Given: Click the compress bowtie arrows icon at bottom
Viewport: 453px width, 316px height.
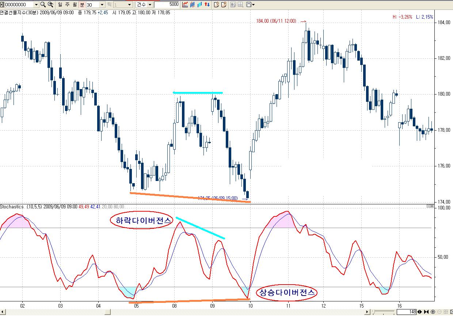Looking at the screenshot, I should 427,312.
